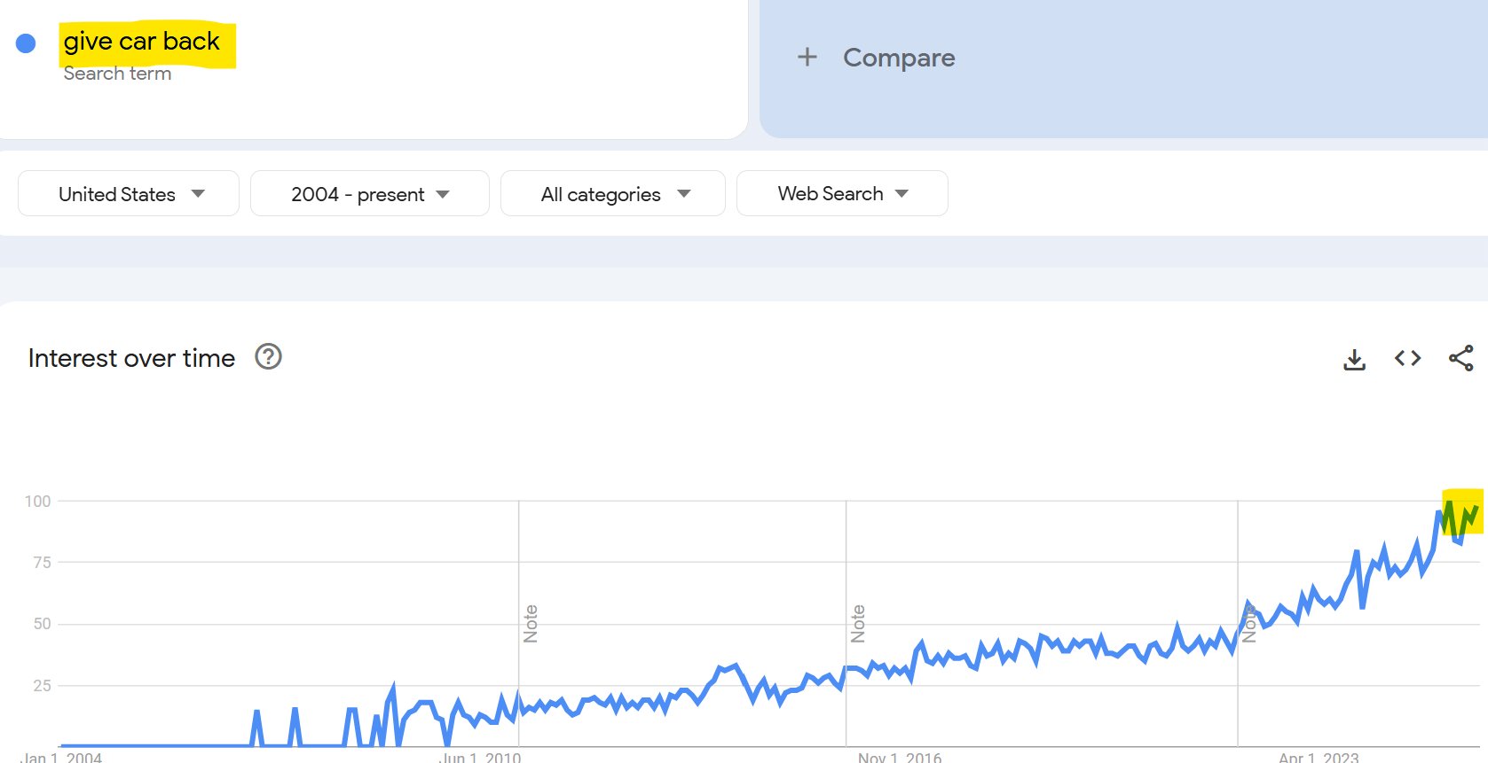Edit the 'give car back' search term
The width and height of the screenshot is (1488, 763).
point(142,41)
